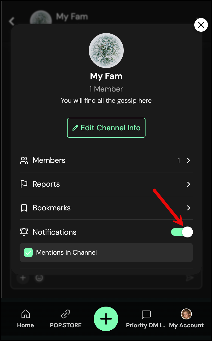Open Home from the bottom bar

click(x=25, y=318)
